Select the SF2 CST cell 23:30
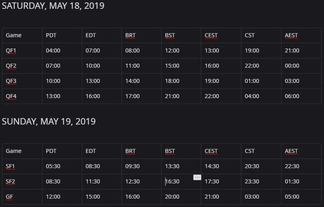324x207 pixels. tap(261, 182)
